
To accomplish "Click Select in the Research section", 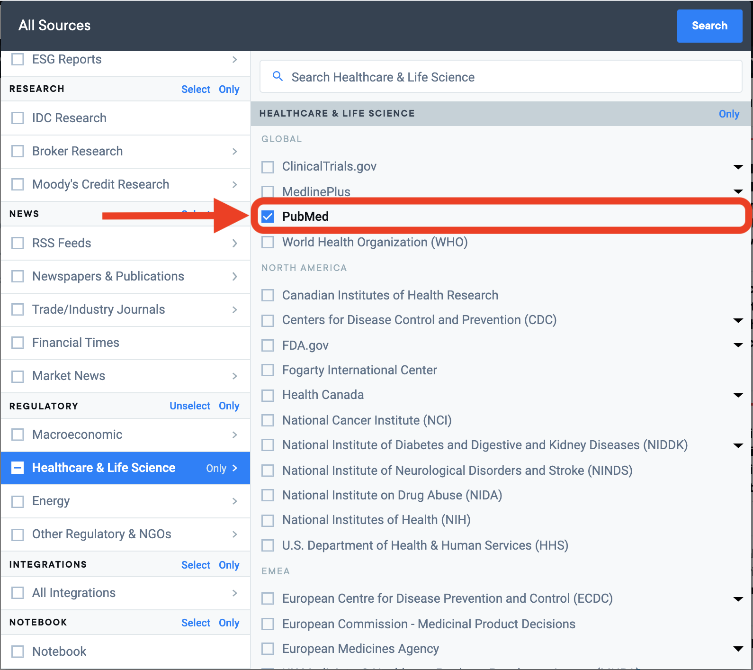I will click(x=196, y=89).
